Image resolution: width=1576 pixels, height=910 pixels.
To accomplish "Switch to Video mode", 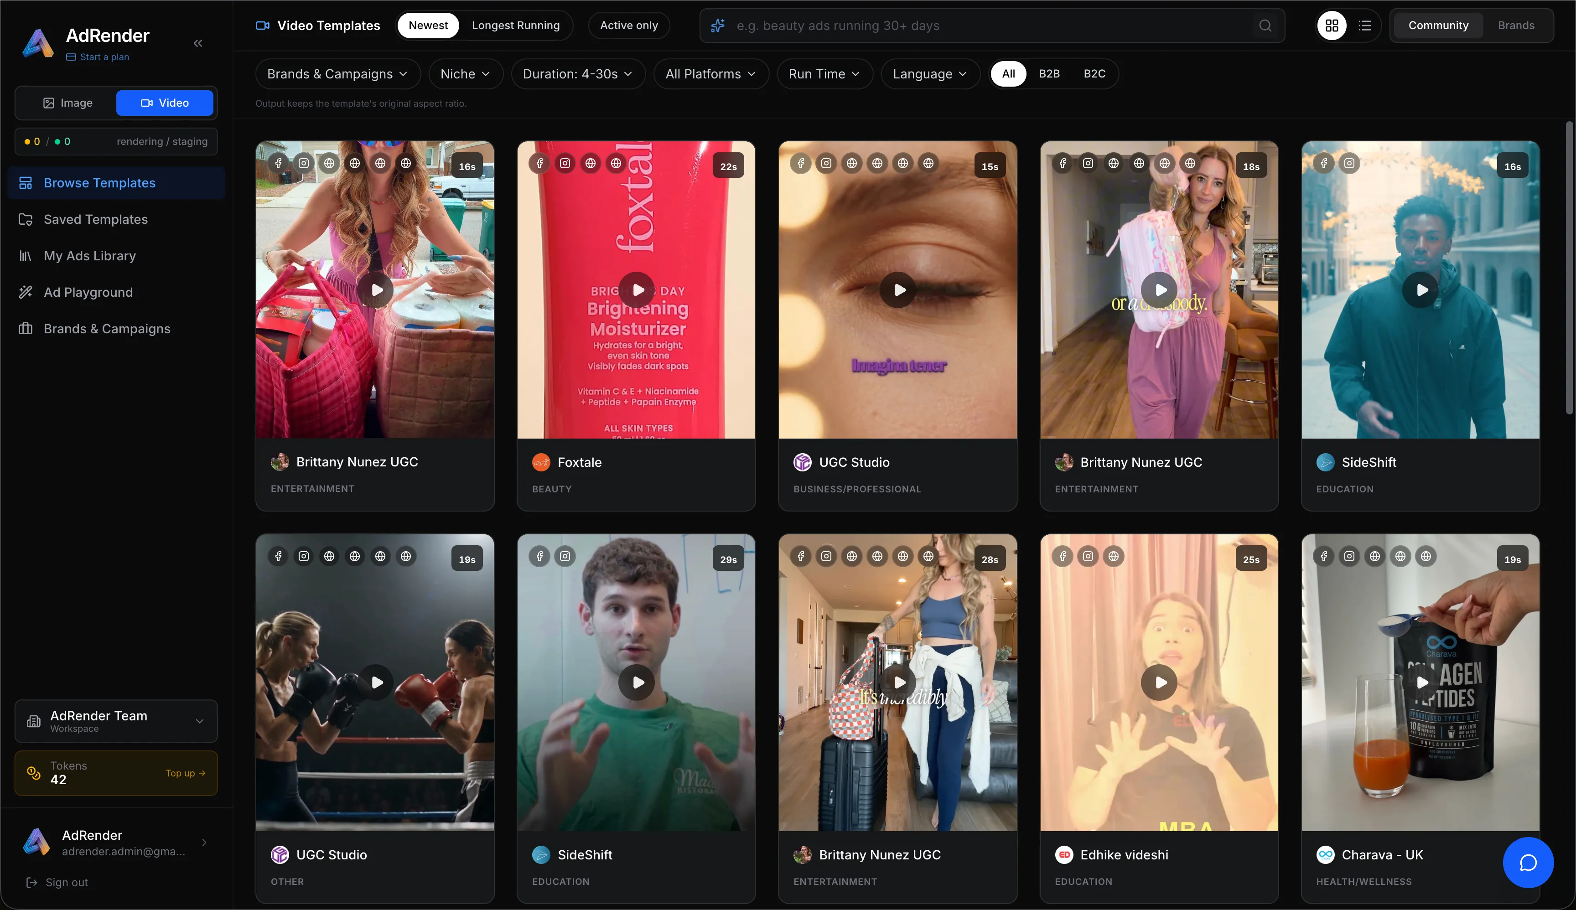I will point(165,103).
